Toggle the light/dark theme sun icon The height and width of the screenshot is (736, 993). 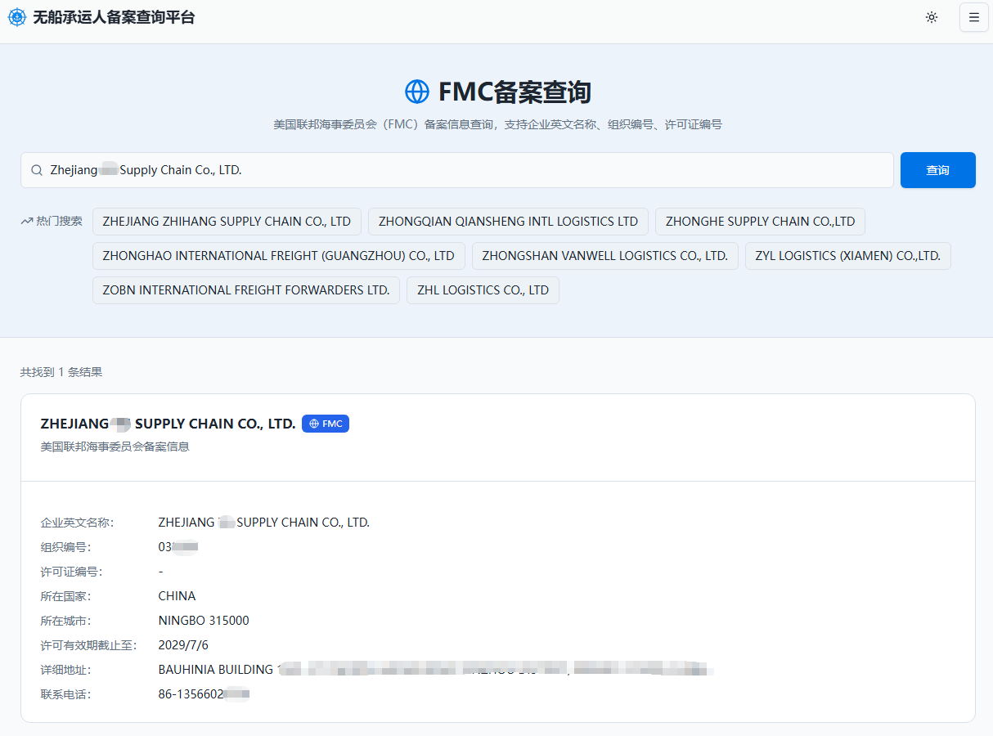coord(932,17)
